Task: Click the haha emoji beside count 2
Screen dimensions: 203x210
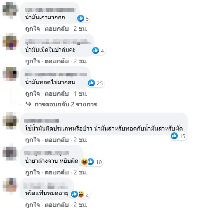Action: 81,194
